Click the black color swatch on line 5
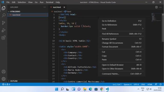Screen dimensions: 164x92 83,26
